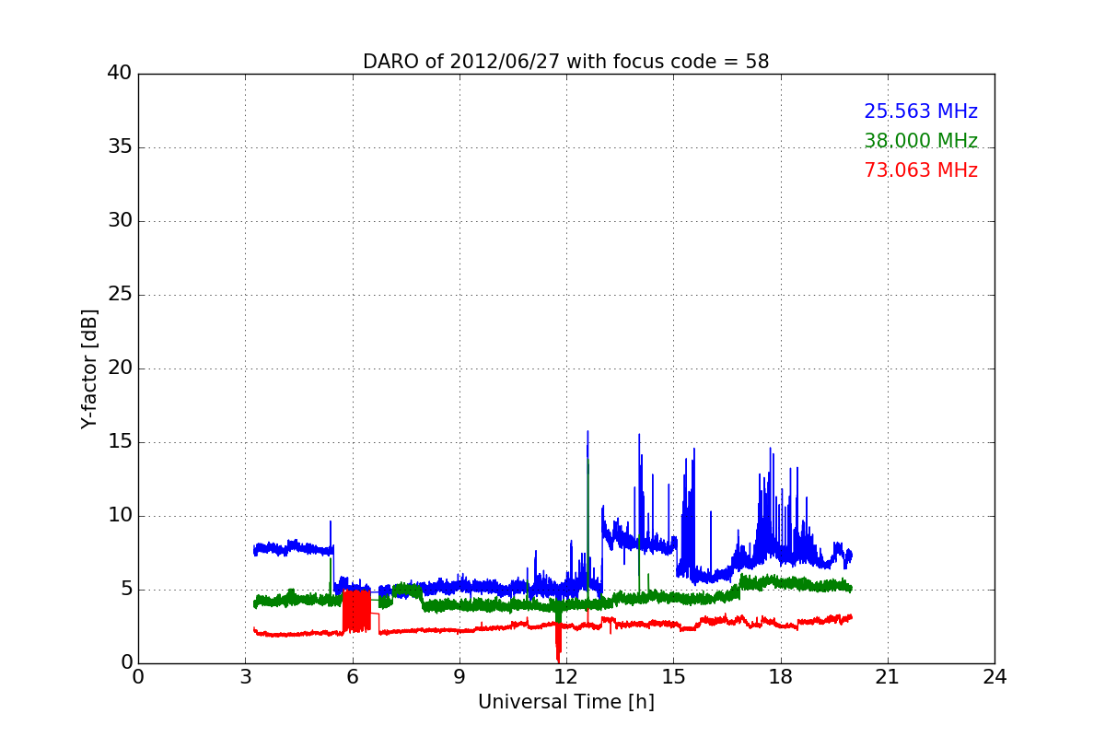The width and height of the screenshot is (1105, 737).
Task: Click y-axis tick label '10'
Action: pos(120,516)
